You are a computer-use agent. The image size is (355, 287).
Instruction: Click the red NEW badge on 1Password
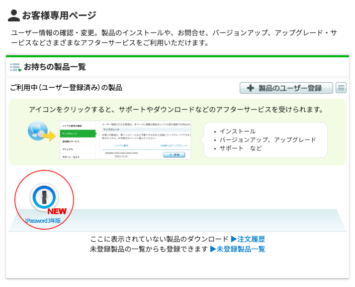[x=57, y=211]
